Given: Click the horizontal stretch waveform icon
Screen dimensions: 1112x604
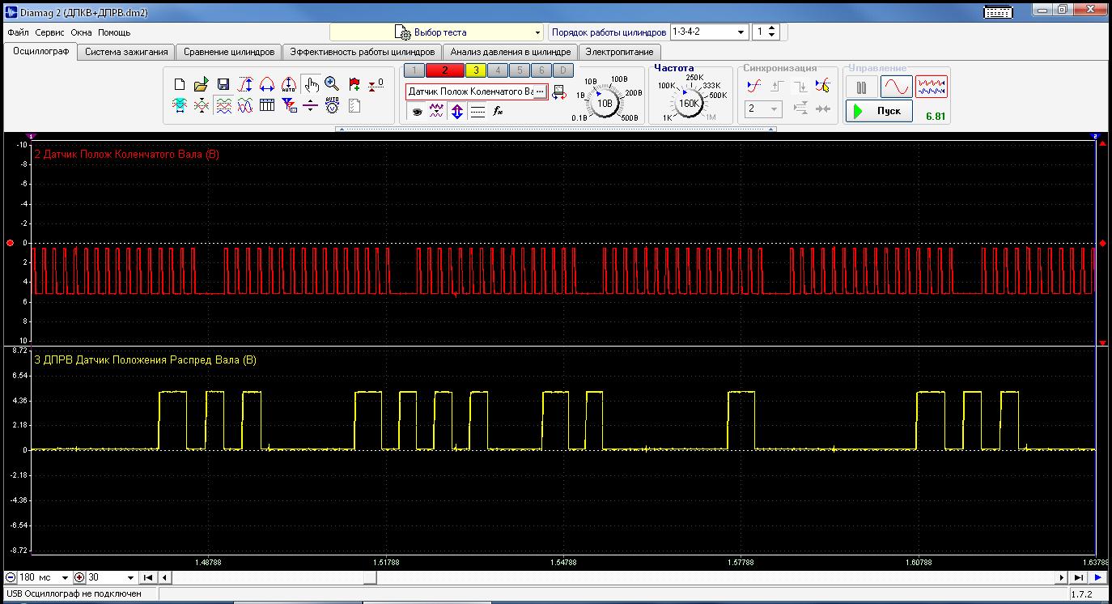Looking at the screenshot, I should pyautogui.click(x=267, y=84).
